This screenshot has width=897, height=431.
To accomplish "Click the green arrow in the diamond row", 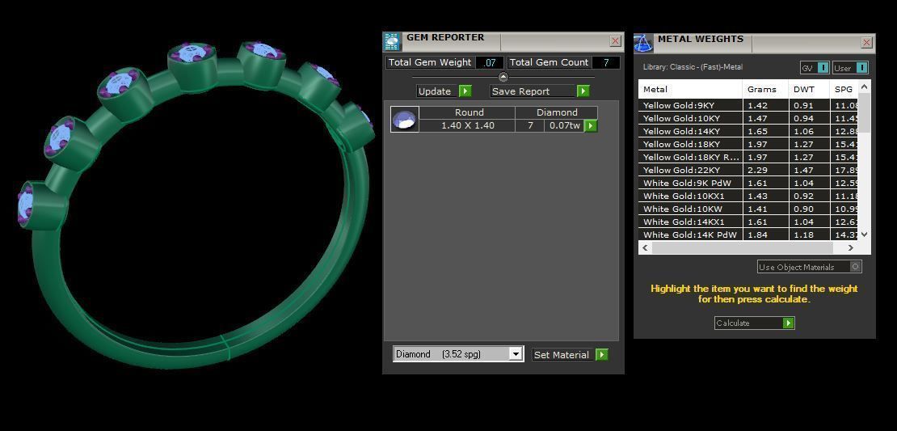I will (x=591, y=125).
